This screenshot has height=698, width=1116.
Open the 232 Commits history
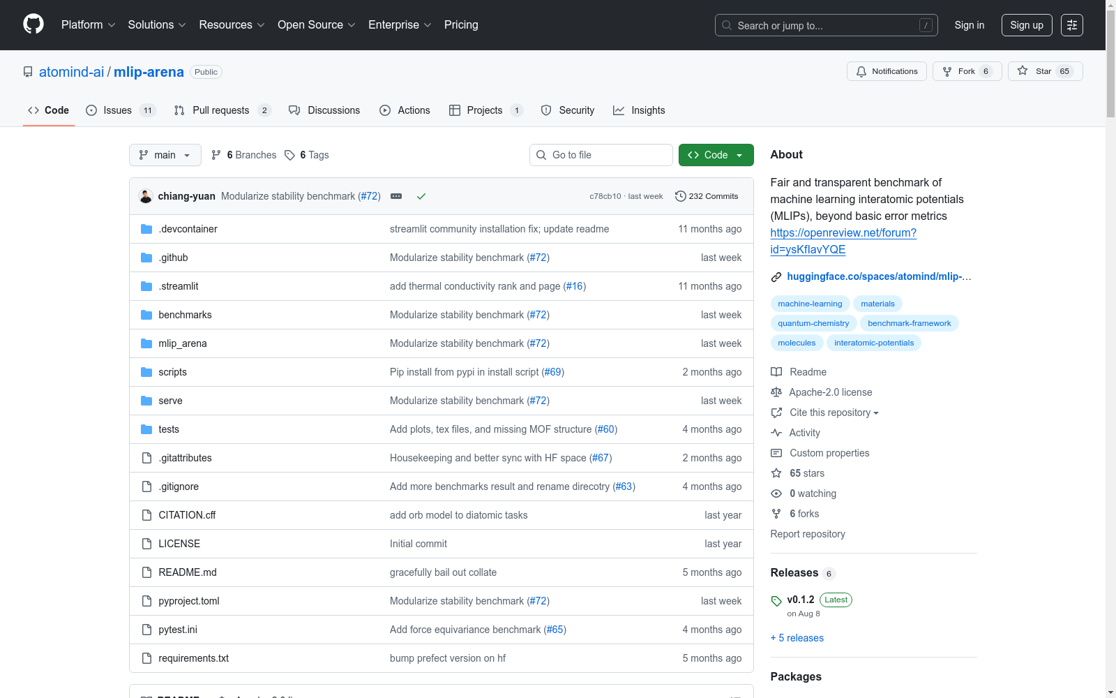tap(707, 196)
